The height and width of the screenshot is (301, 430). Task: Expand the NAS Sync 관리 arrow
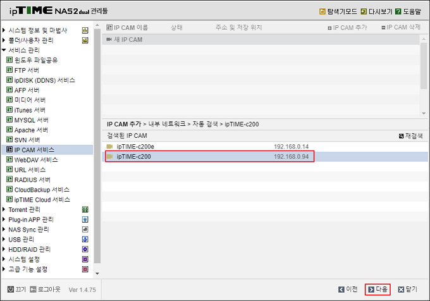pyautogui.click(x=4, y=229)
